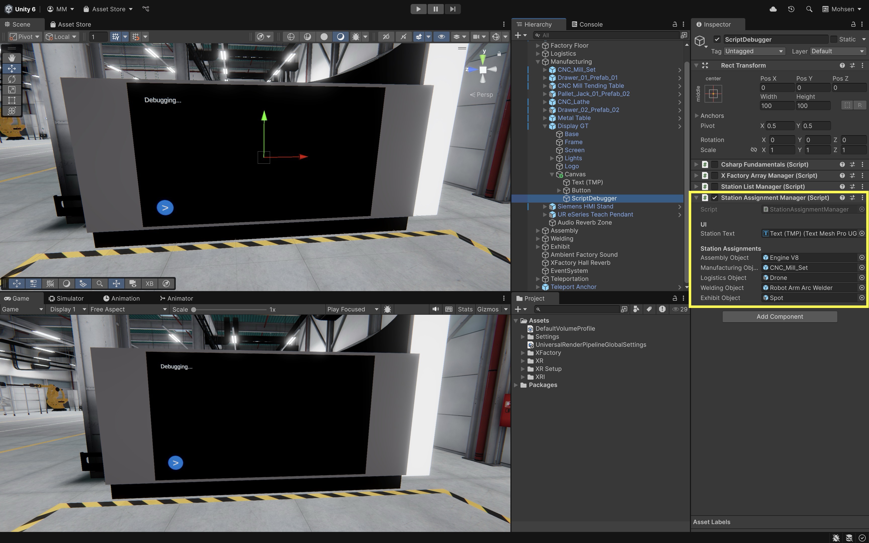Screen dimensions: 869x543
Task: Toggle the Static checkbox
Action: tap(834, 39)
